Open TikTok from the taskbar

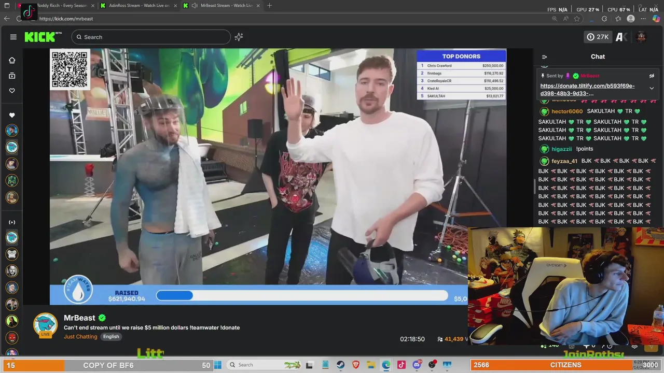(x=402, y=365)
